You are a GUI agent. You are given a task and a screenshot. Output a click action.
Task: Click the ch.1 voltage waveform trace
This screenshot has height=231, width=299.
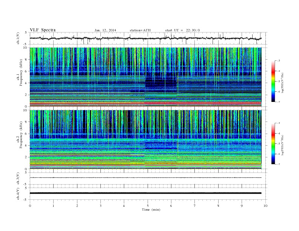(145, 38)
